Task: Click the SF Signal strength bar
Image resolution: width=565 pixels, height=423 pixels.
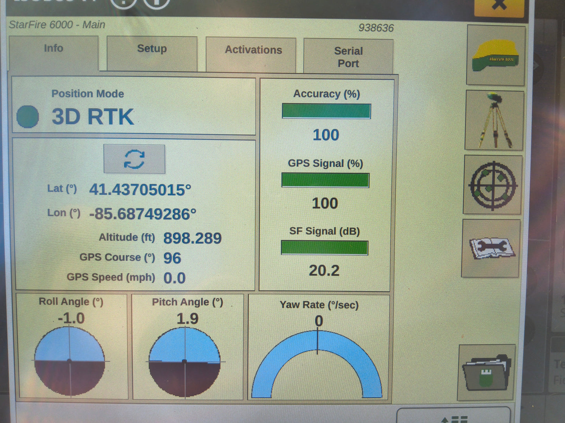Action: (x=324, y=247)
